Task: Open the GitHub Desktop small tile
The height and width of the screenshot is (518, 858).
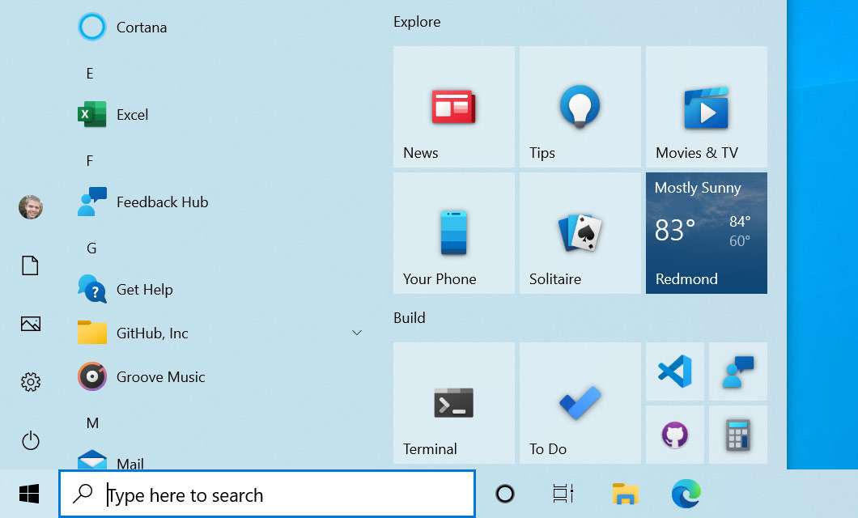Action: 675,435
